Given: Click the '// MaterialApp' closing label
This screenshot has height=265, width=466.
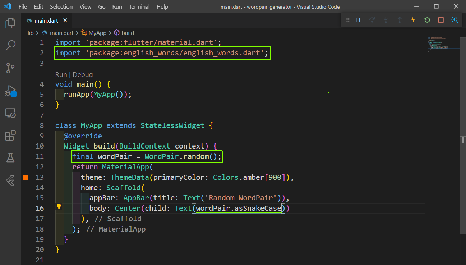Looking at the screenshot, I should point(117,229).
